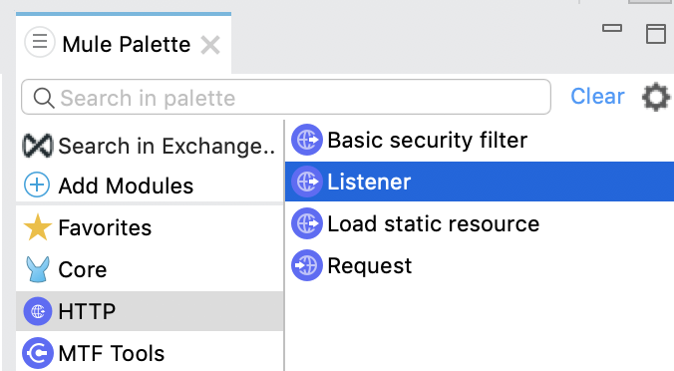Click the HTTP globe category icon
The image size is (674, 371).
(38, 311)
